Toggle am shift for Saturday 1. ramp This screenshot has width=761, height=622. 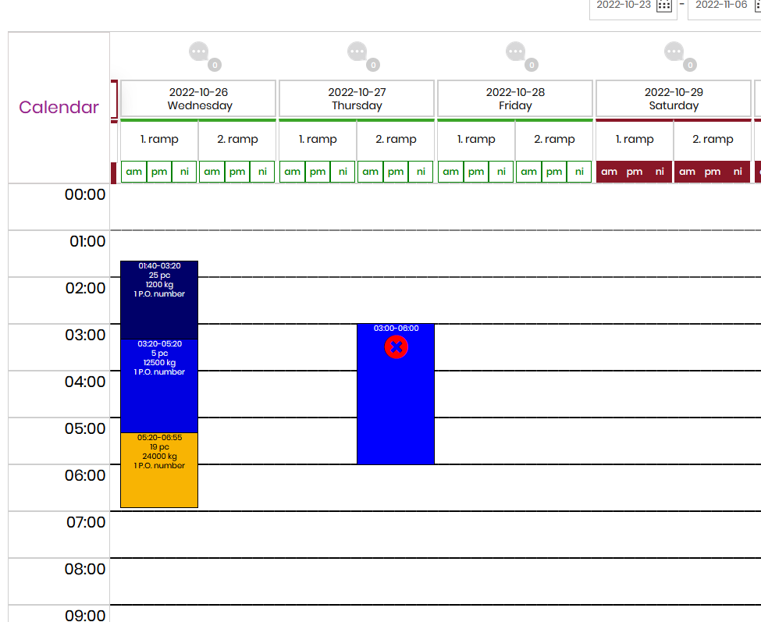click(x=609, y=172)
